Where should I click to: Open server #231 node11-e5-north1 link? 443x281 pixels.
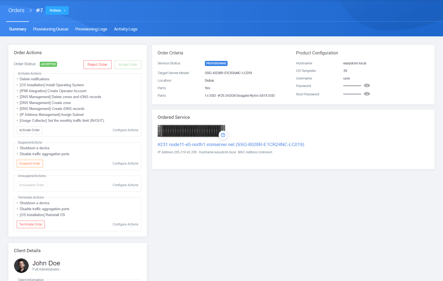click(x=231, y=144)
